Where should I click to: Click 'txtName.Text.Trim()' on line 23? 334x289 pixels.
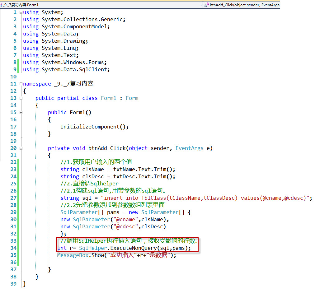[143, 170]
